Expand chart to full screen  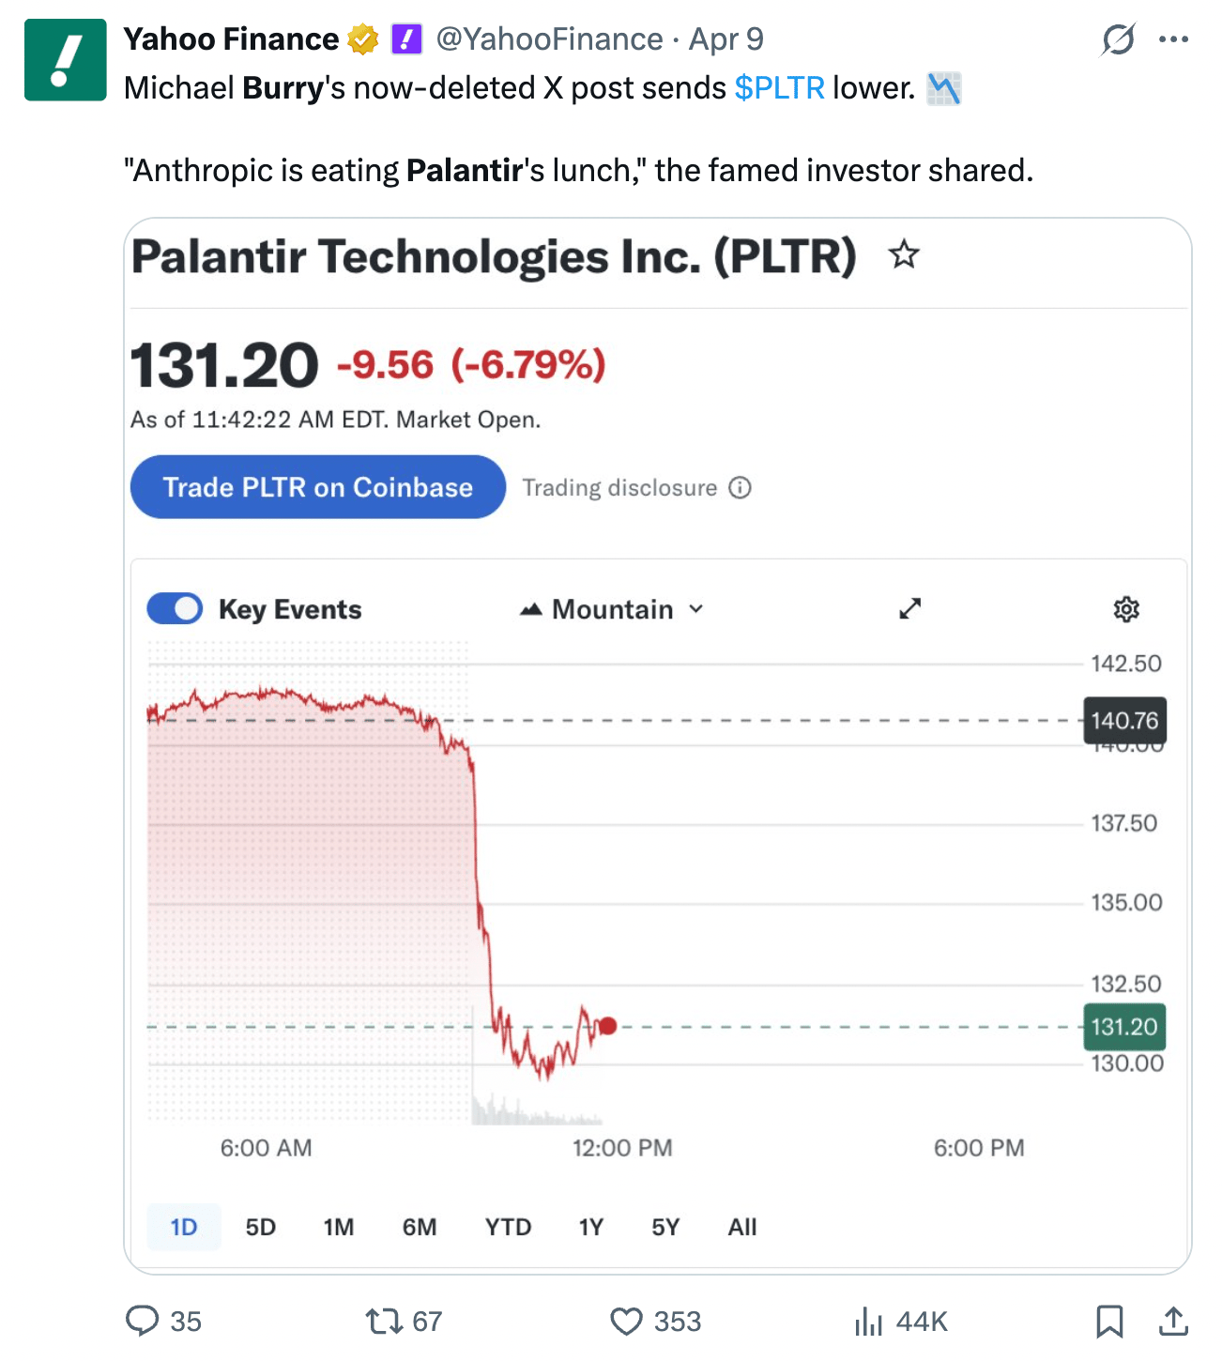click(x=909, y=609)
